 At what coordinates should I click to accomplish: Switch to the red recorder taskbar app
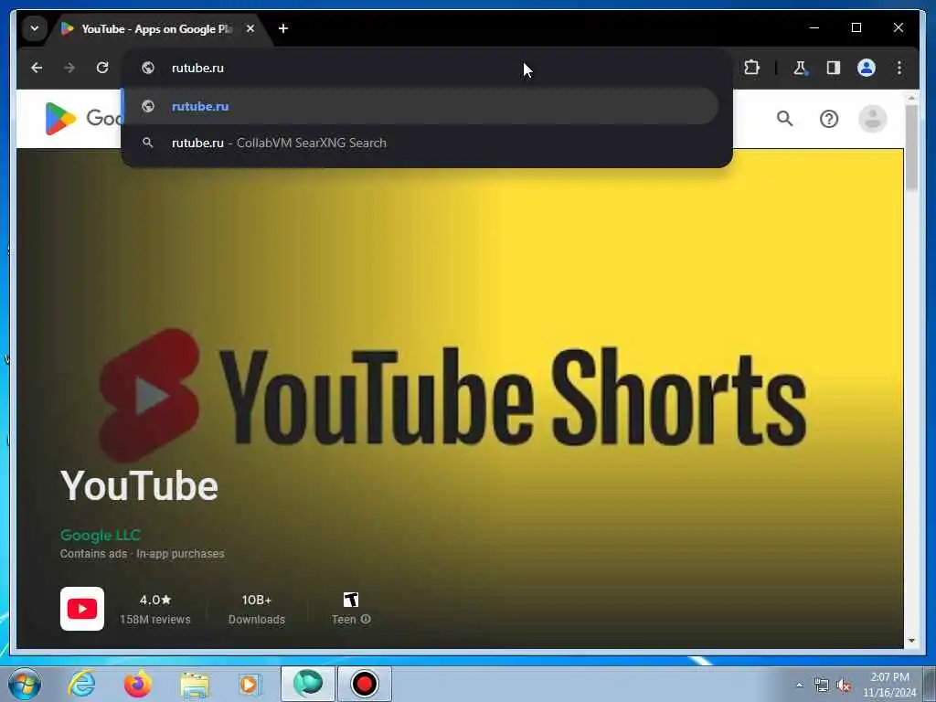(x=364, y=684)
